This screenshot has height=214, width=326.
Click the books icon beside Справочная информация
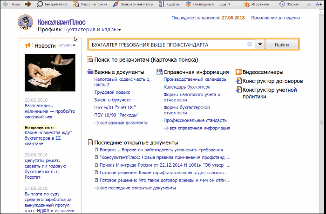[x=159, y=72]
